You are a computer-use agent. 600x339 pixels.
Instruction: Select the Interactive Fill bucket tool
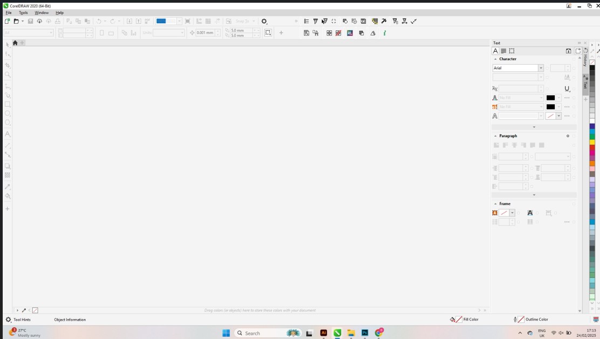(7, 196)
